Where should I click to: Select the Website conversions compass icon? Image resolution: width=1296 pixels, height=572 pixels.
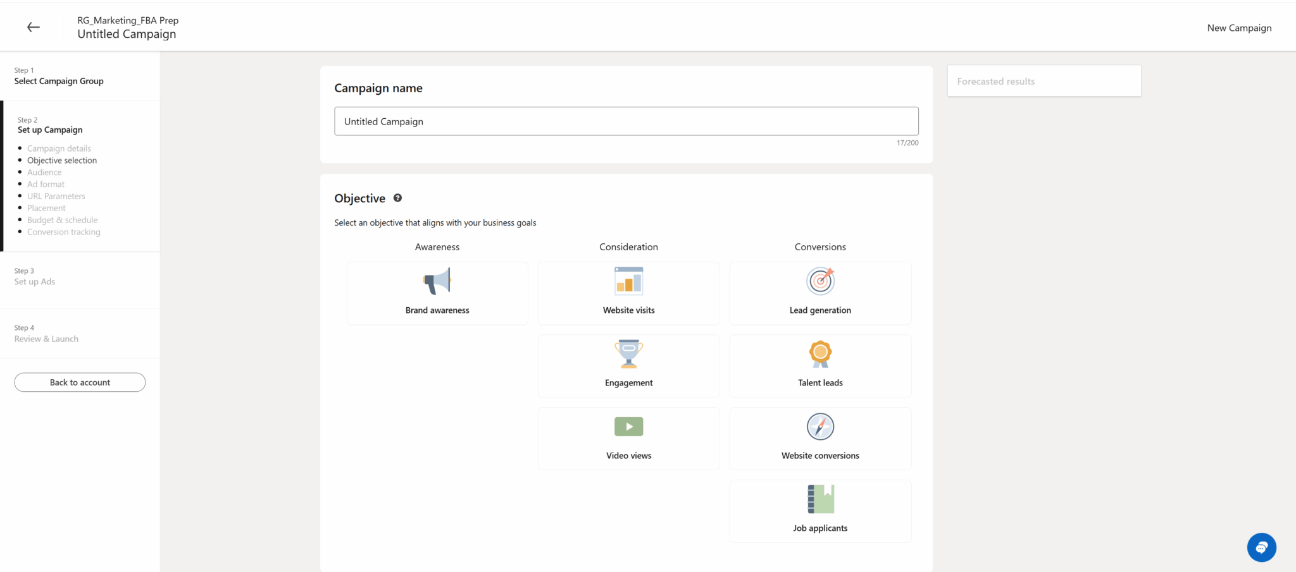(821, 427)
